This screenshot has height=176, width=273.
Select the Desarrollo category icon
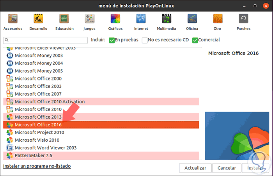point(38,18)
